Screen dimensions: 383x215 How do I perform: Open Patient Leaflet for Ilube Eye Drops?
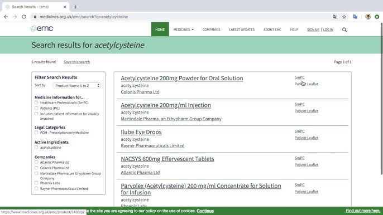click(307, 138)
